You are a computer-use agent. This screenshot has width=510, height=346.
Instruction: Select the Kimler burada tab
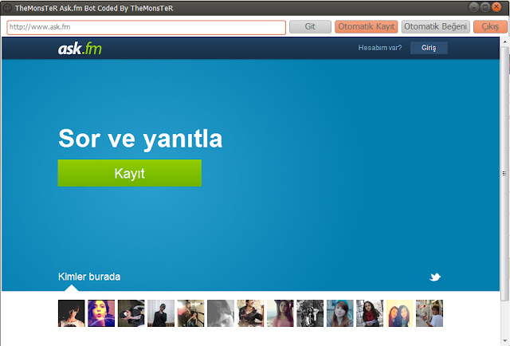point(89,277)
